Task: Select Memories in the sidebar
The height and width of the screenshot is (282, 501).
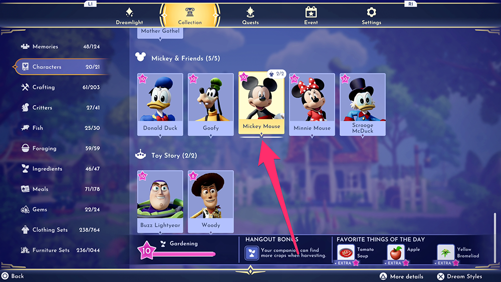Action: coord(45,47)
